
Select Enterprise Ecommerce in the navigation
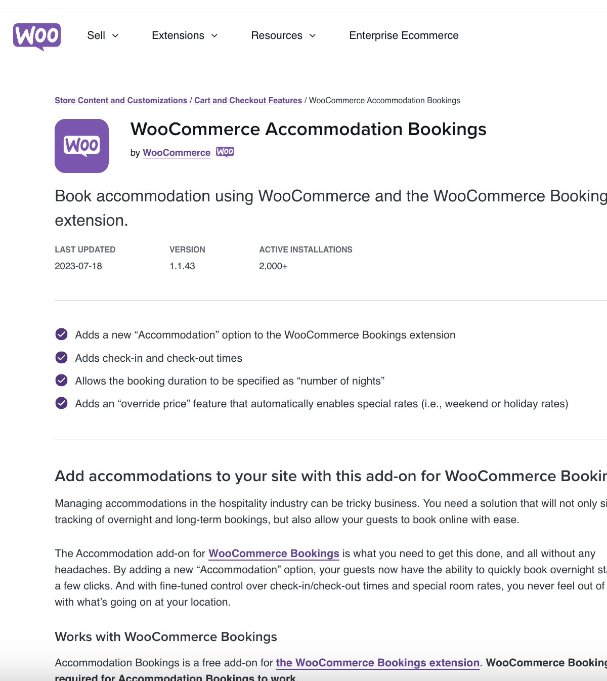(404, 35)
